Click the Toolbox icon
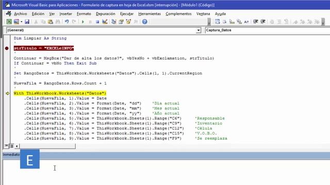This screenshot has height=185, width=330. click(136, 22)
